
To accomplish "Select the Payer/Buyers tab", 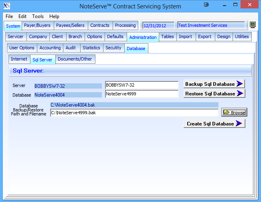I will (38, 25).
